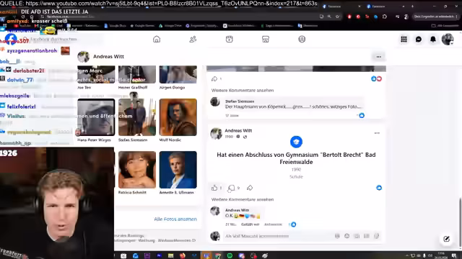Open the profile header three-dot menu
The image size is (462, 259).
coord(378,57)
